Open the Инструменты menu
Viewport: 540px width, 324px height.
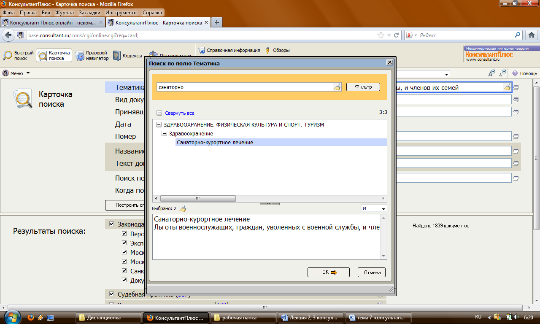(x=122, y=13)
